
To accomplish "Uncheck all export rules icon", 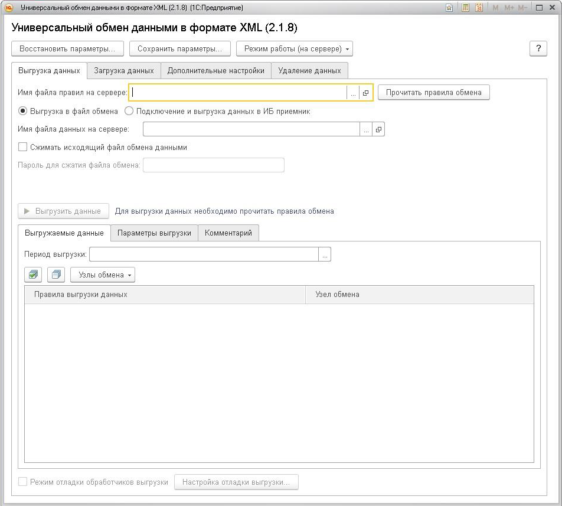I will pyautogui.click(x=56, y=275).
